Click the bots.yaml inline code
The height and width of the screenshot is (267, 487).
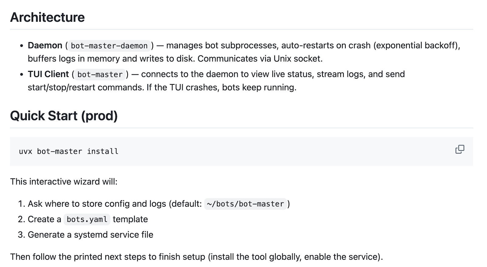coord(87,219)
